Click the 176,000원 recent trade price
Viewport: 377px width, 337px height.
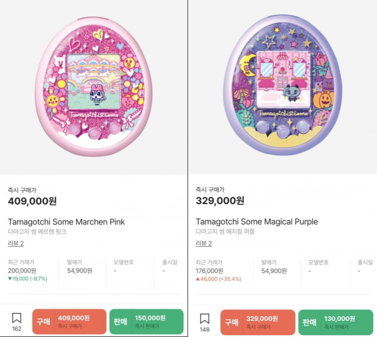209,271
